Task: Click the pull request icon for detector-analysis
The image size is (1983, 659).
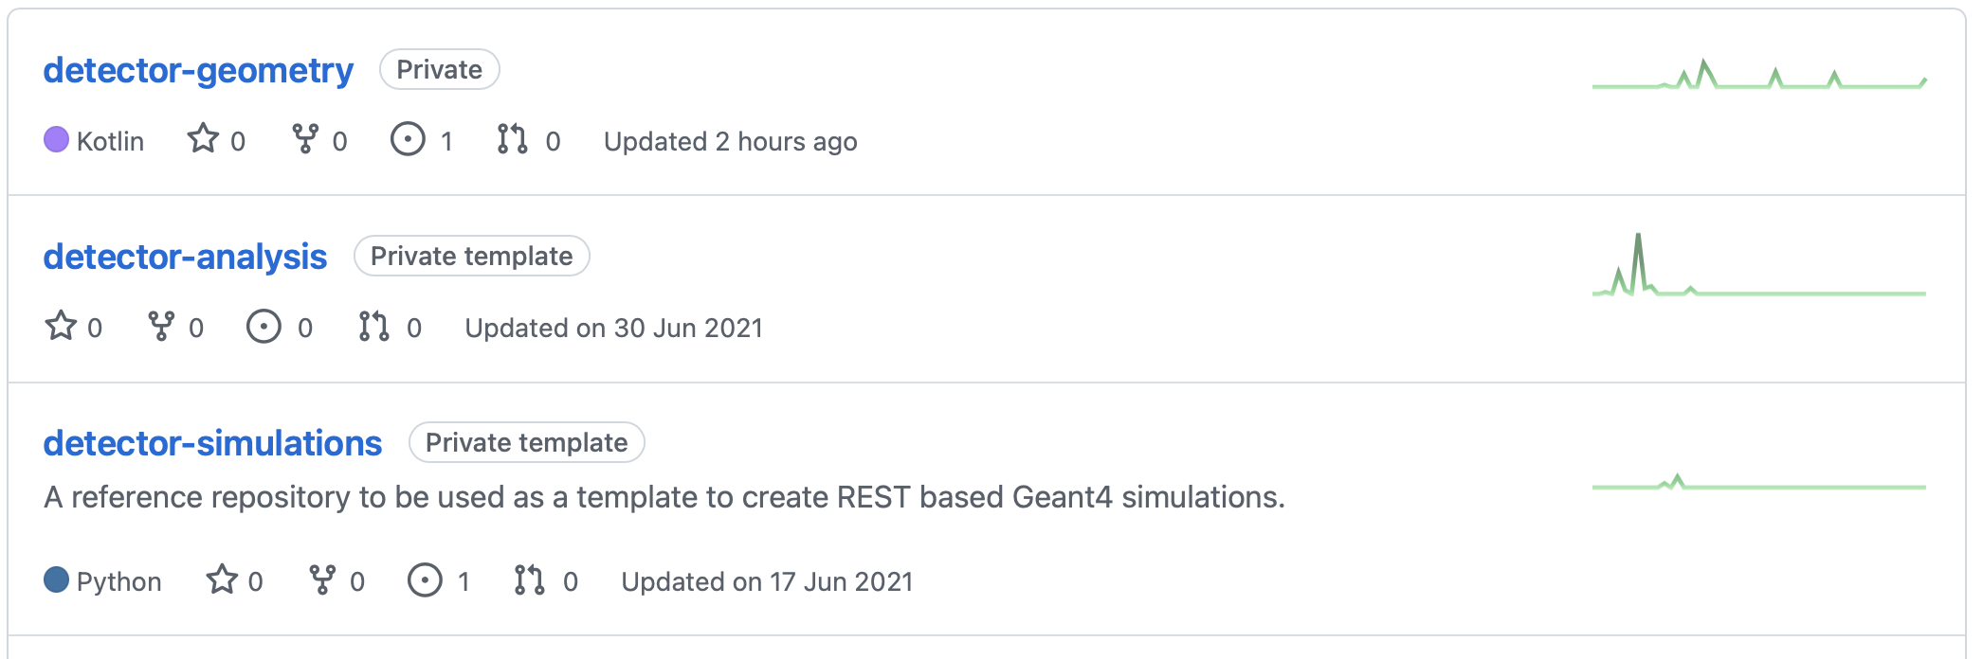Action: point(373,327)
